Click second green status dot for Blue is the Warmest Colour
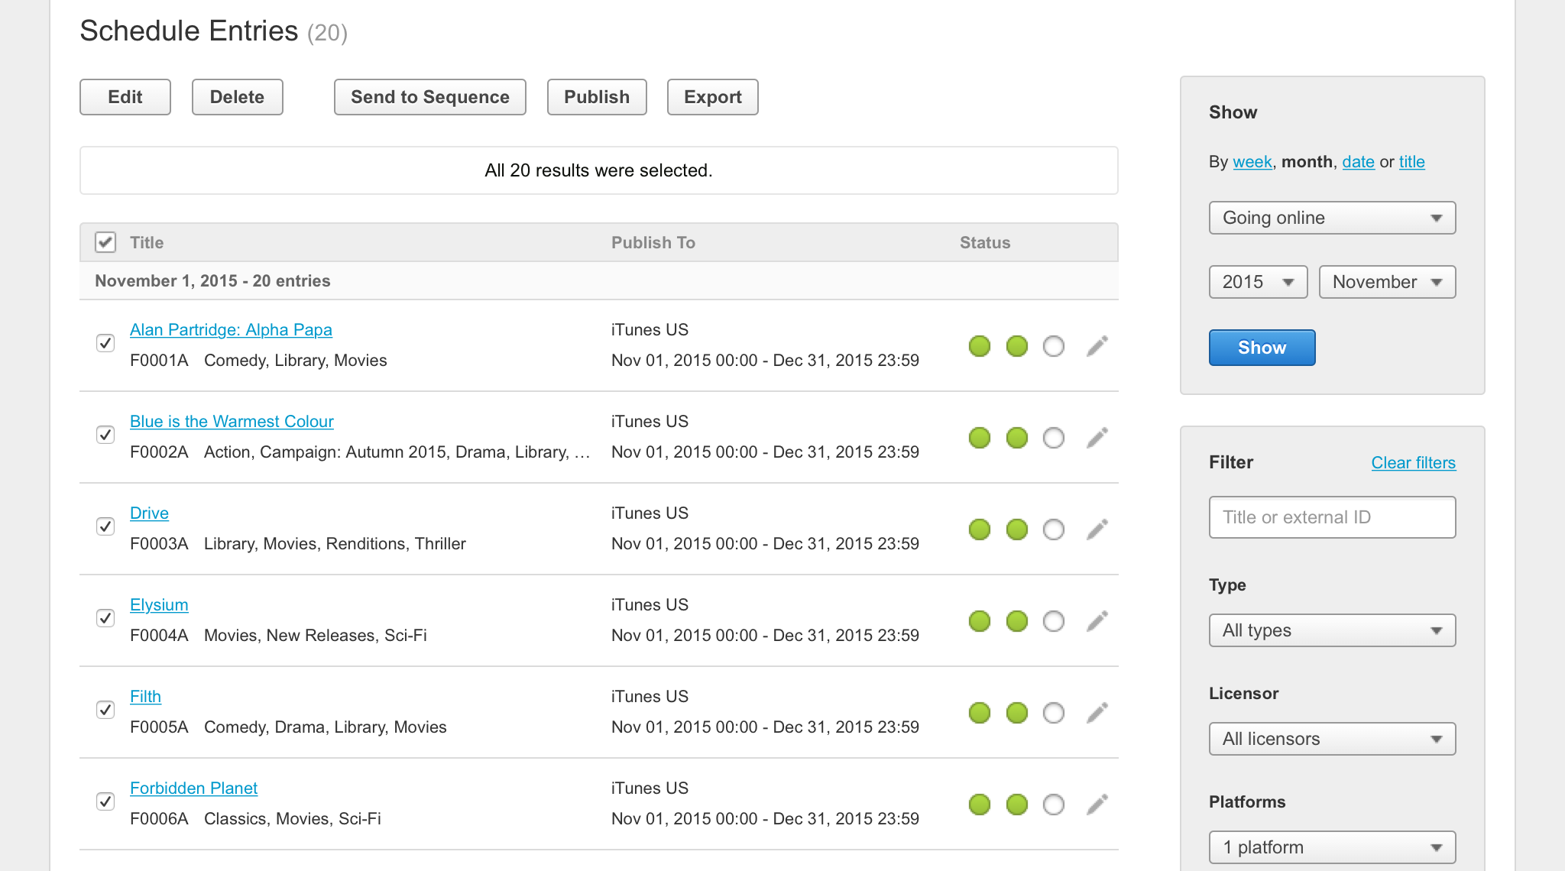Viewport: 1565px width, 871px height. [x=1017, y=438]
